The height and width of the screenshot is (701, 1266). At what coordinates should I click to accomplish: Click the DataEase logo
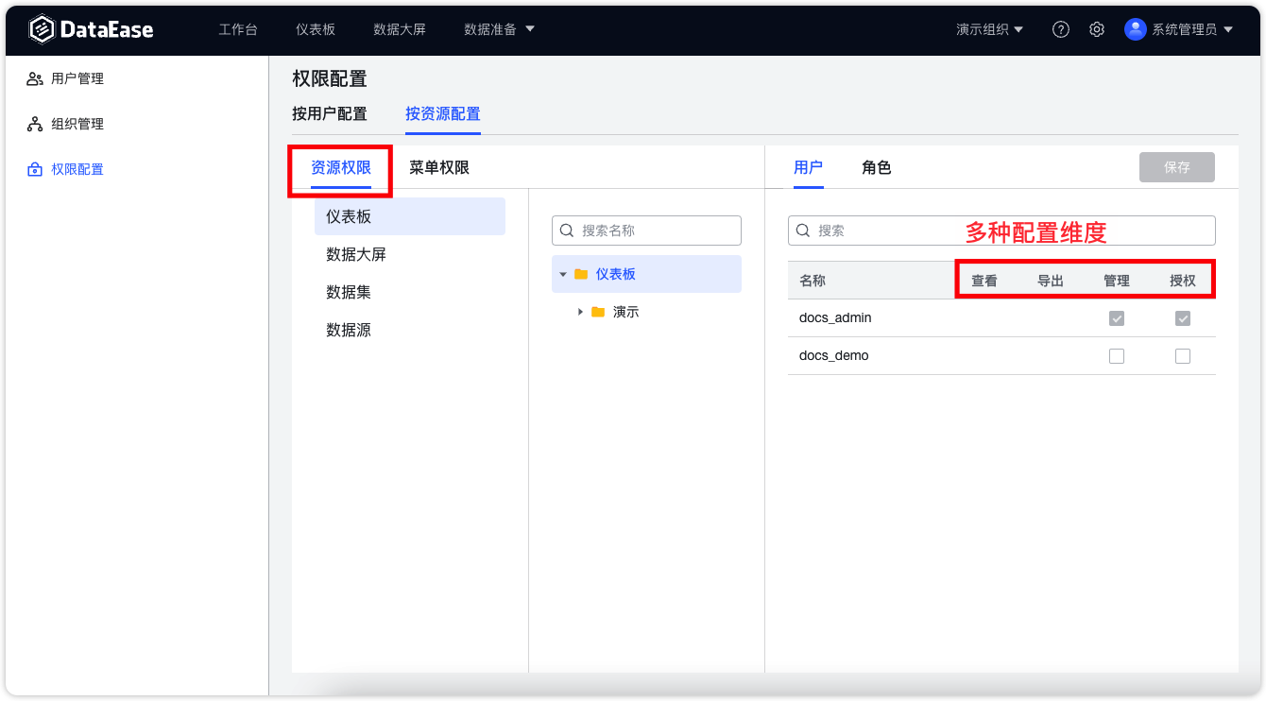[91, 29]
